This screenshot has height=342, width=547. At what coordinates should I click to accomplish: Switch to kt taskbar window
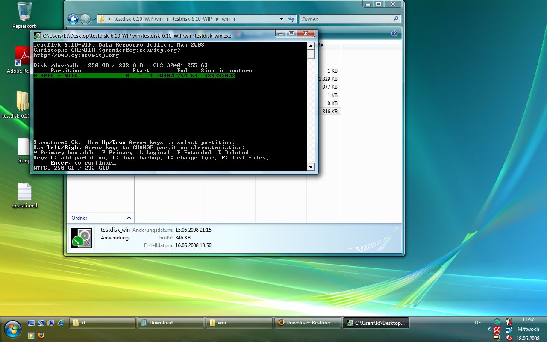coord(103,323)
